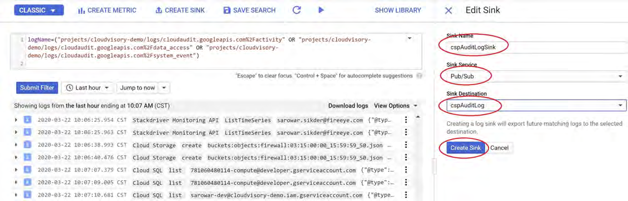Click the clock icon in Last hour selector
The height and width of the screenshot is (201, 628).
tap(69, 87)
